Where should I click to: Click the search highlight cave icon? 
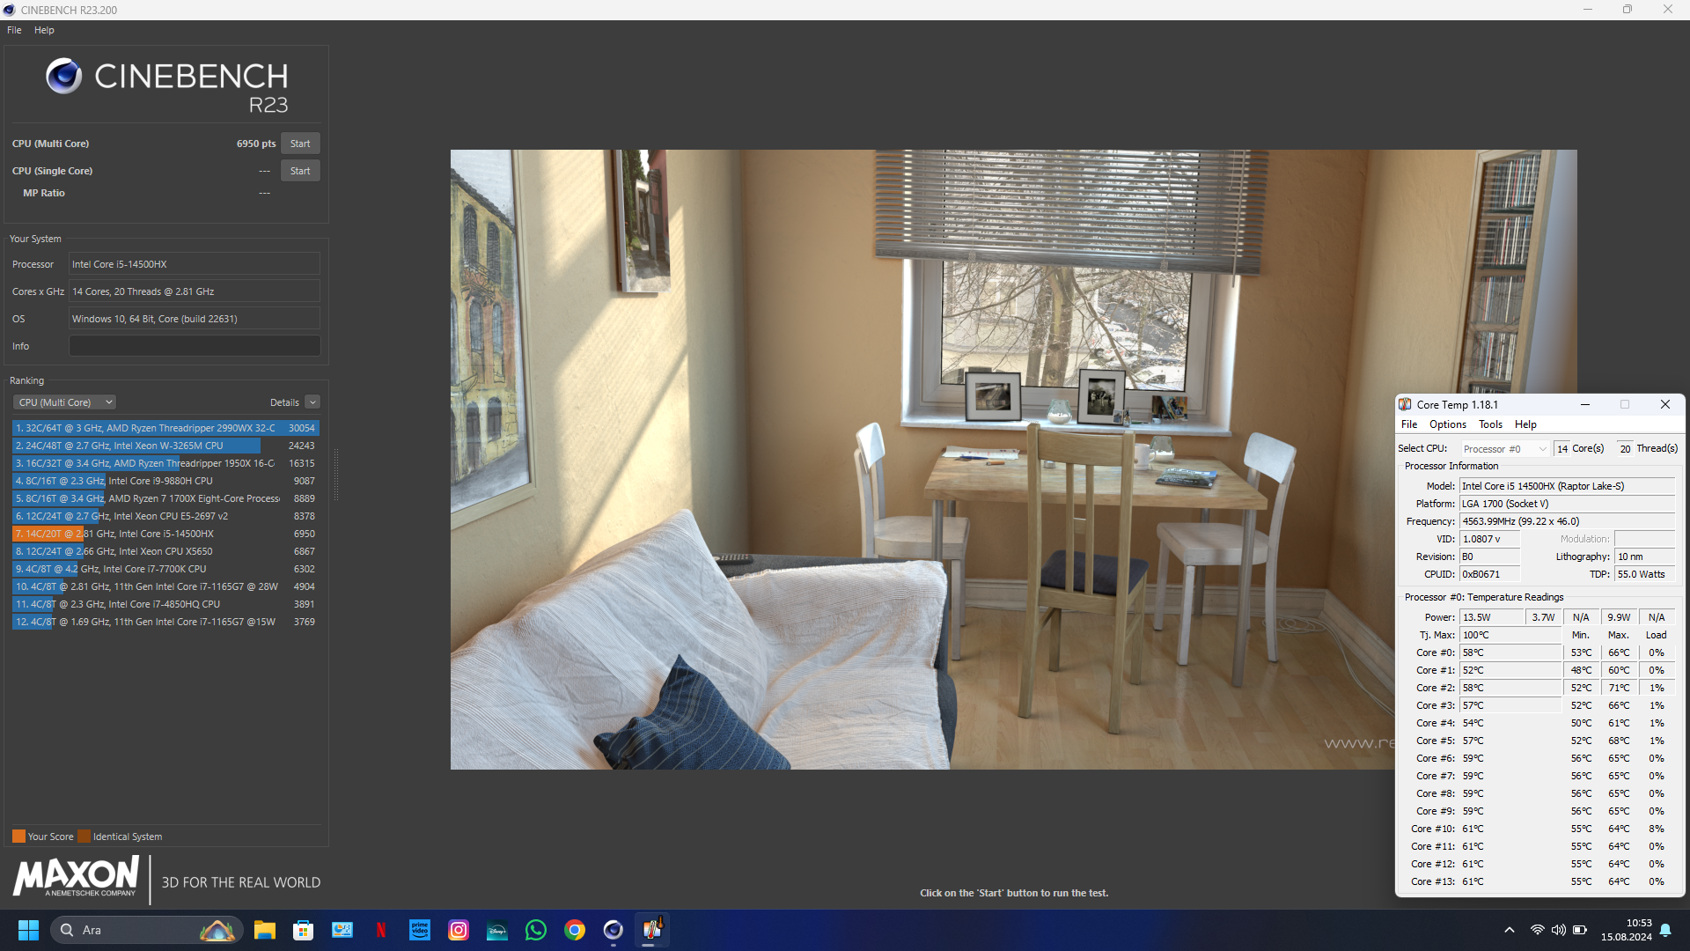pyautogui.click(x=217, y=930)
